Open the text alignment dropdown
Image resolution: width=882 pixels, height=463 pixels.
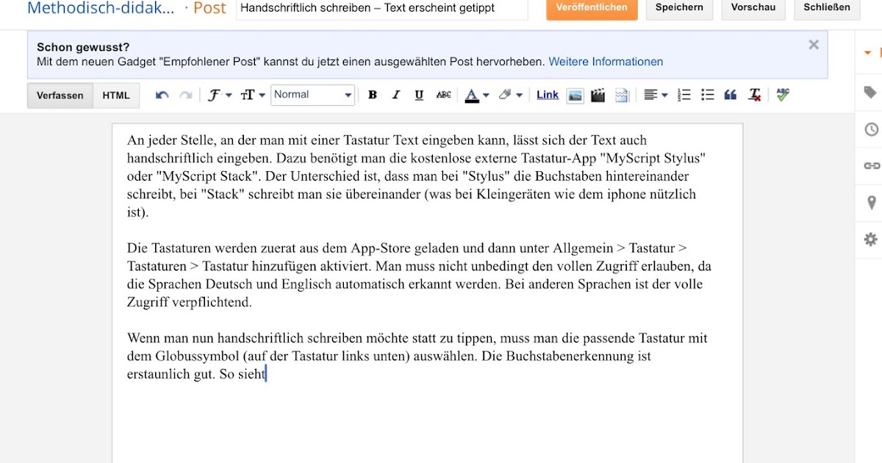(x=656, y=95)
